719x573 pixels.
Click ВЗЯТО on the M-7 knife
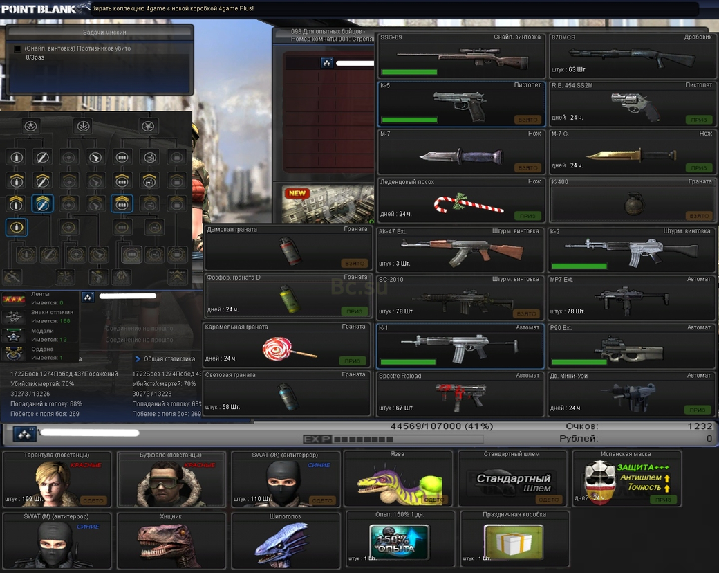tap(527, 168)
